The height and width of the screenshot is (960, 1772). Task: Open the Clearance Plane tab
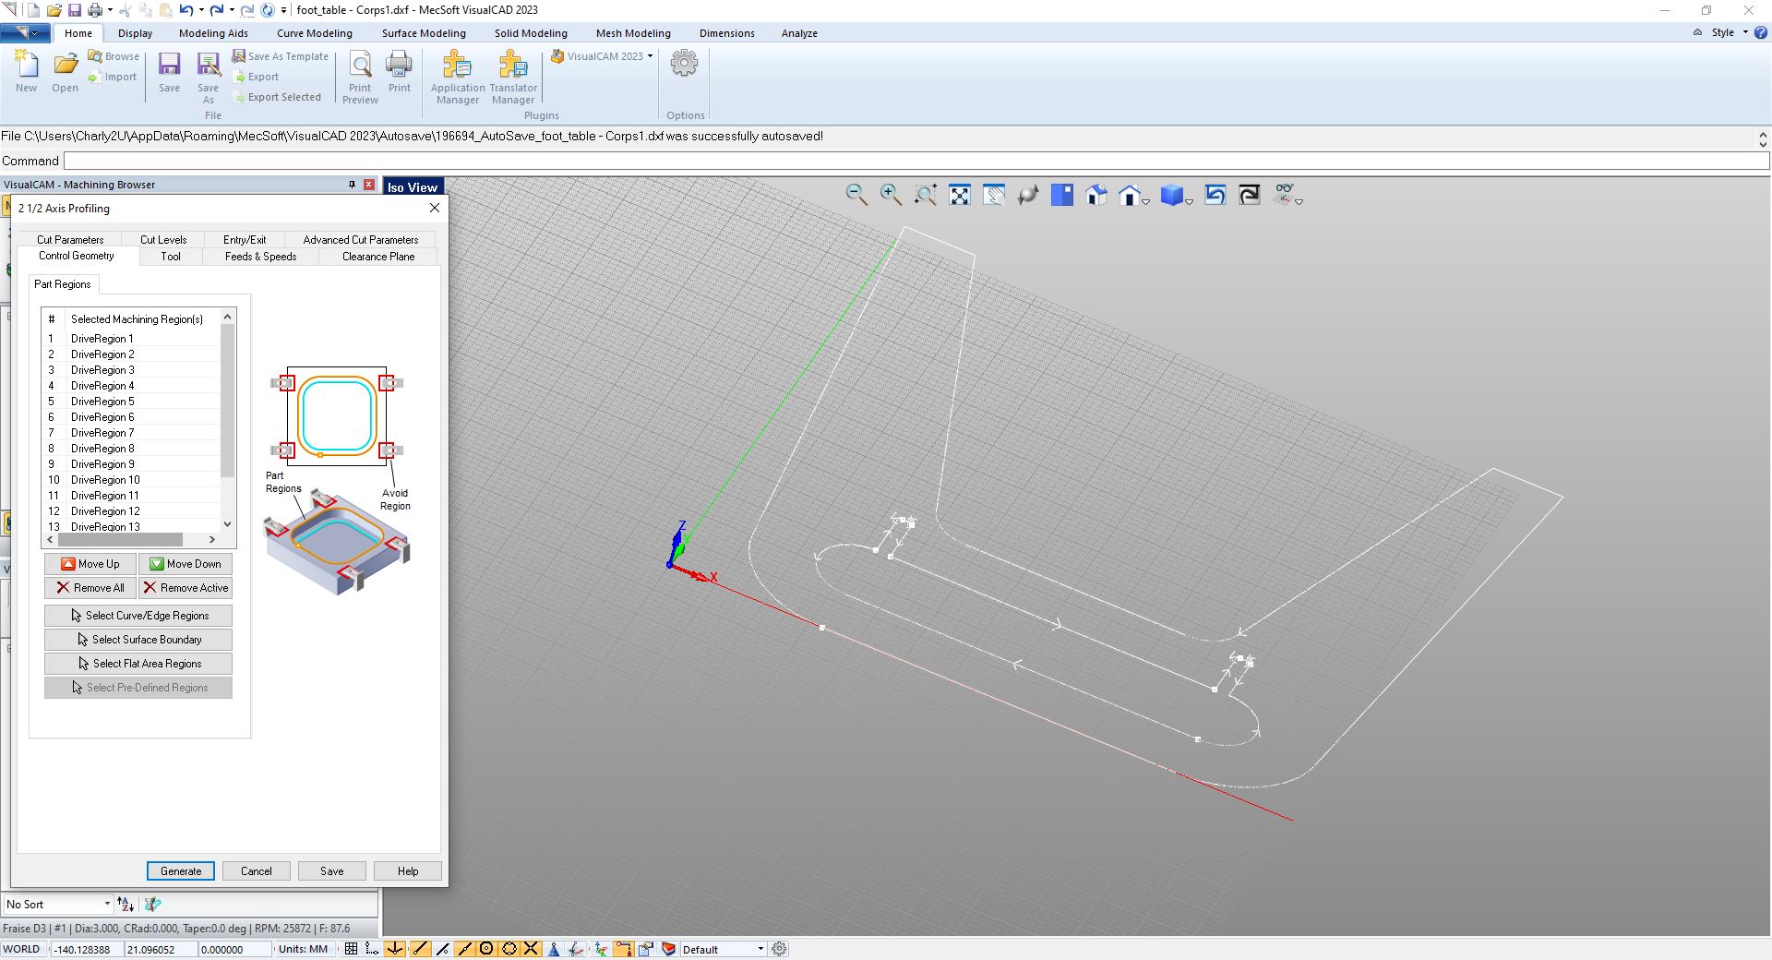(x=378, y=257)
